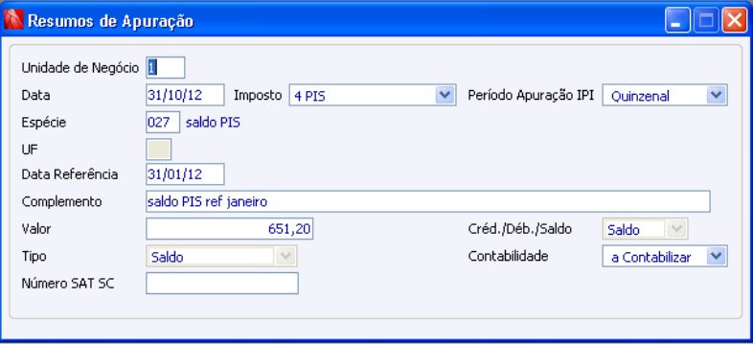The image size is (753, 345).
Task: Open the Tipo dropdown showing Saldo
Action: 221,256
